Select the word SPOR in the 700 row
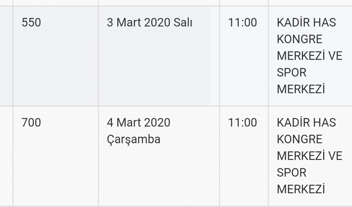Viewport: 352px width, 207px height. coord(291,172)
